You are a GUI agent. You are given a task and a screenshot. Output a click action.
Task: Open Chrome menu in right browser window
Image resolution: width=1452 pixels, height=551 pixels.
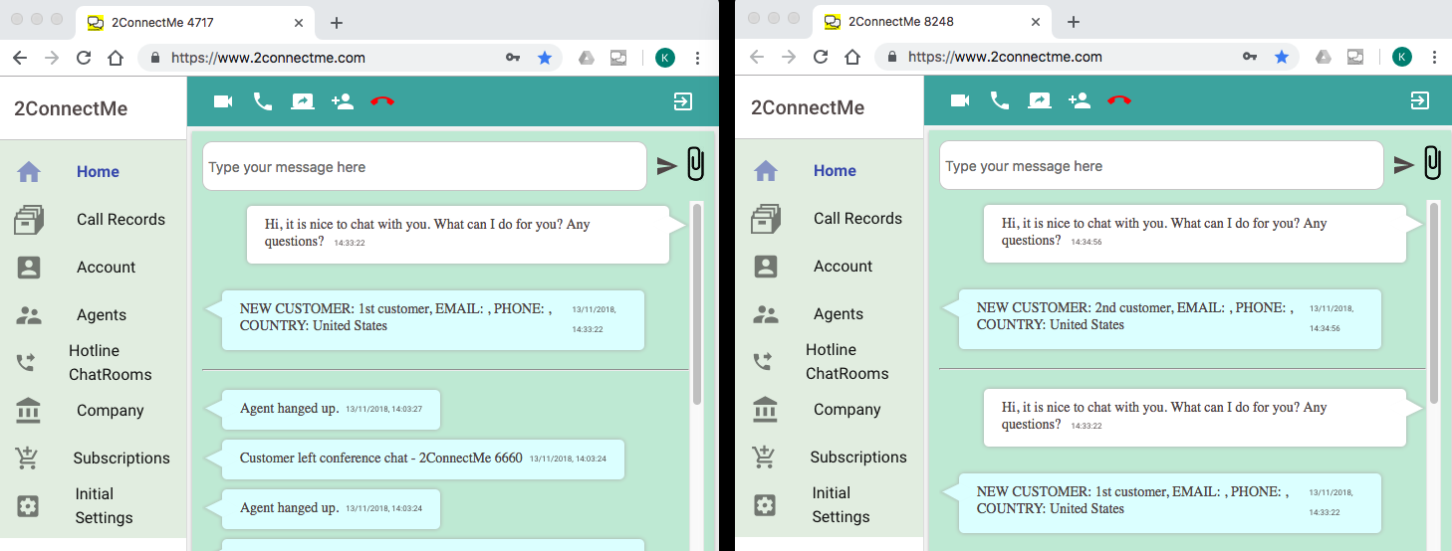tap(1435, 58)
